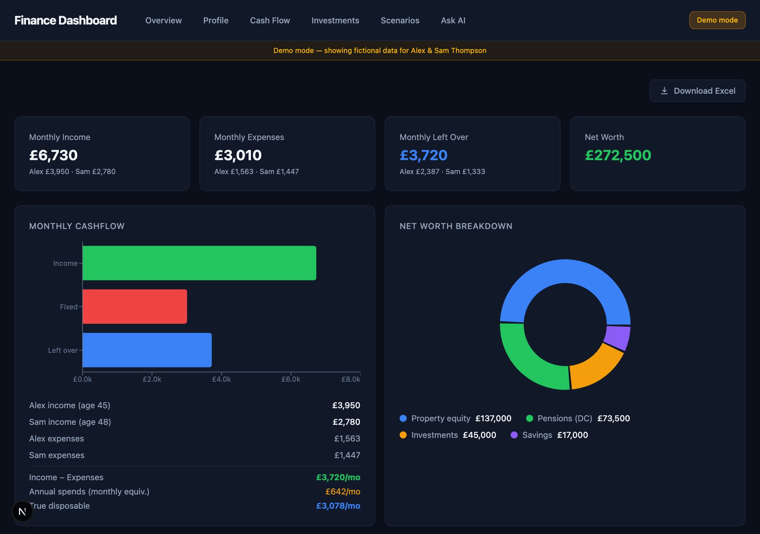The image size is (760, 534).
Task: Click the 'Alex income (age 45)' row label
Action: click(x=70, y=405)
